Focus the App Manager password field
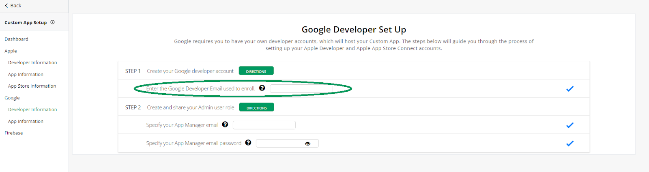Screen dimensions: 649x172 coord(287,143)
